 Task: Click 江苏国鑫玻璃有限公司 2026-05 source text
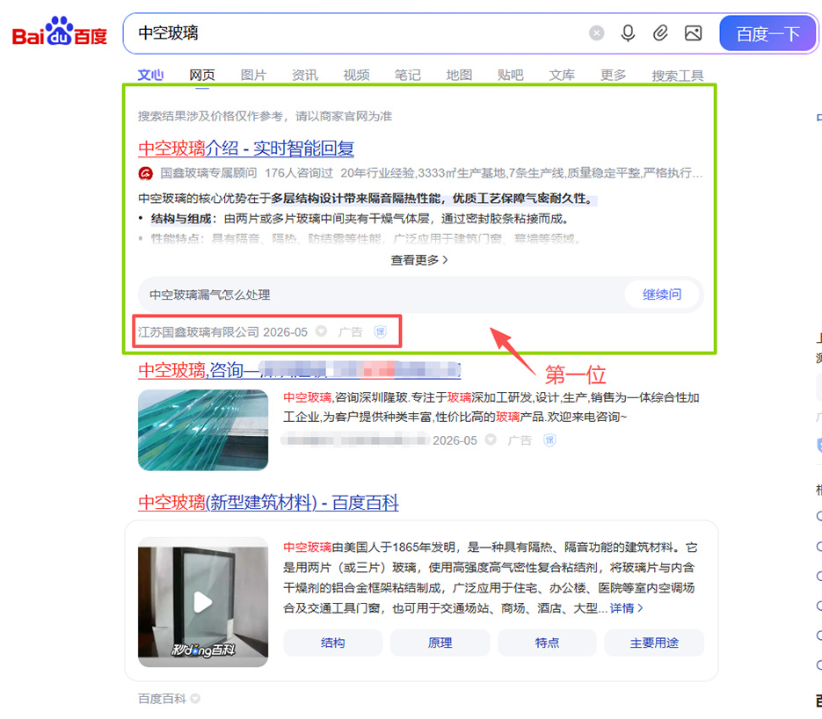click(222, 332)
